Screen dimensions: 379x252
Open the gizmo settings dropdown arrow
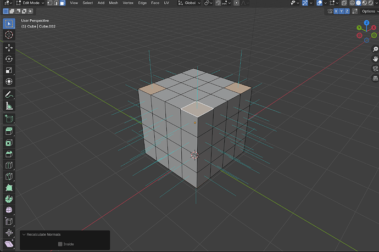coord(311,3)
